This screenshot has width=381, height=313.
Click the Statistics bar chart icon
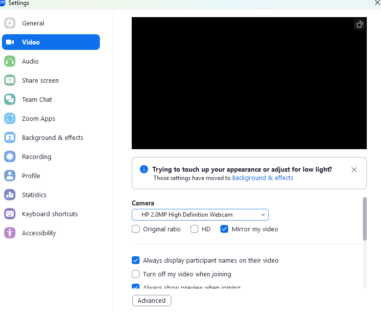tap(10, 195)
